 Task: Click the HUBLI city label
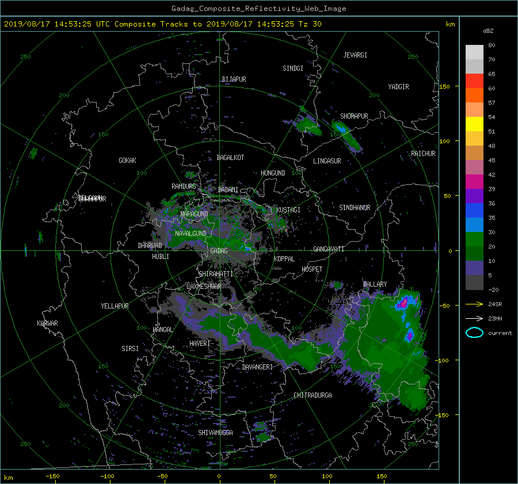tap(160, 257)
